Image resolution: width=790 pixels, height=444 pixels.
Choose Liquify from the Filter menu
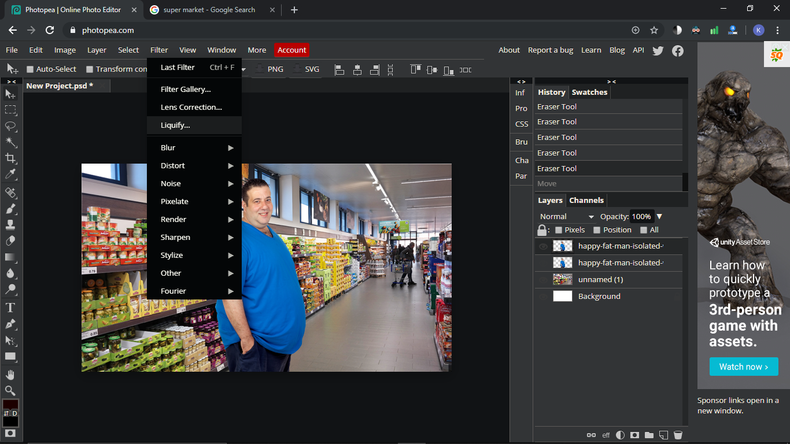coord(175,125)
